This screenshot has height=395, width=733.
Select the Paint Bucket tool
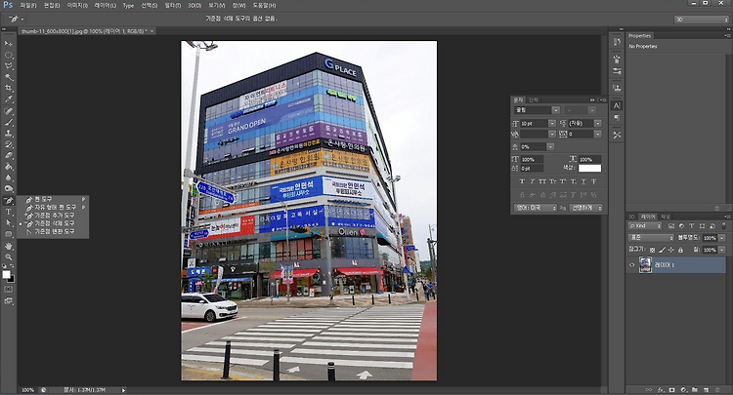pos(9,167)
